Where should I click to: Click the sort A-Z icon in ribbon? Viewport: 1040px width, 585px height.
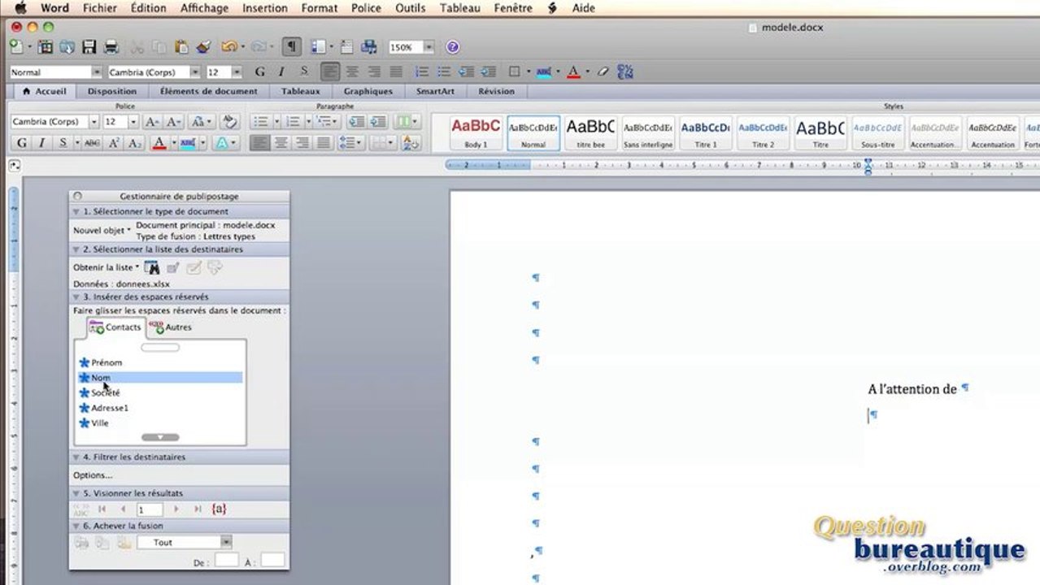click(x=411, y=143)
